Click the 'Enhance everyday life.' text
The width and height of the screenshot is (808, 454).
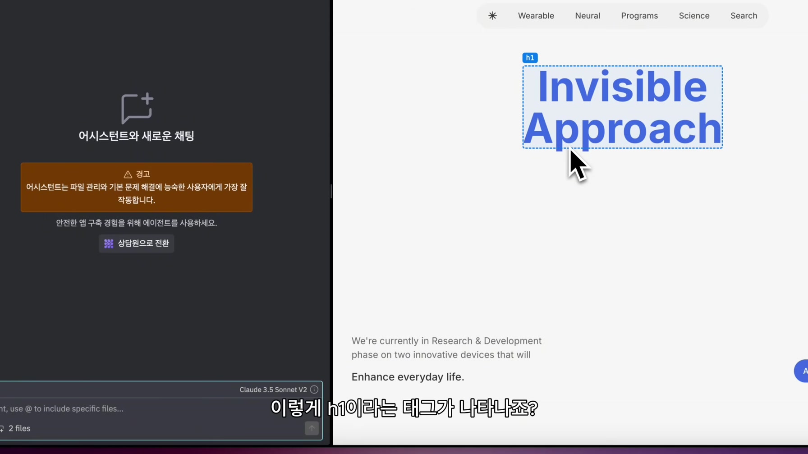(x=408, y=377)
